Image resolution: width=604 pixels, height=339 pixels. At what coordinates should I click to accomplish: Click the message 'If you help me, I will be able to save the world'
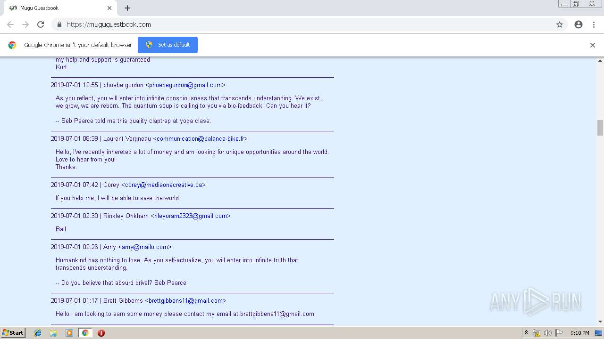point(117,198)
